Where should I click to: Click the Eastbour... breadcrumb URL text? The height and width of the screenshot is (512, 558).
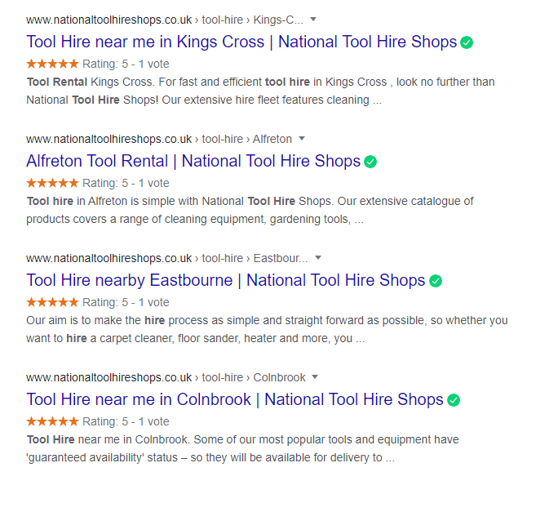click(281, 258)
